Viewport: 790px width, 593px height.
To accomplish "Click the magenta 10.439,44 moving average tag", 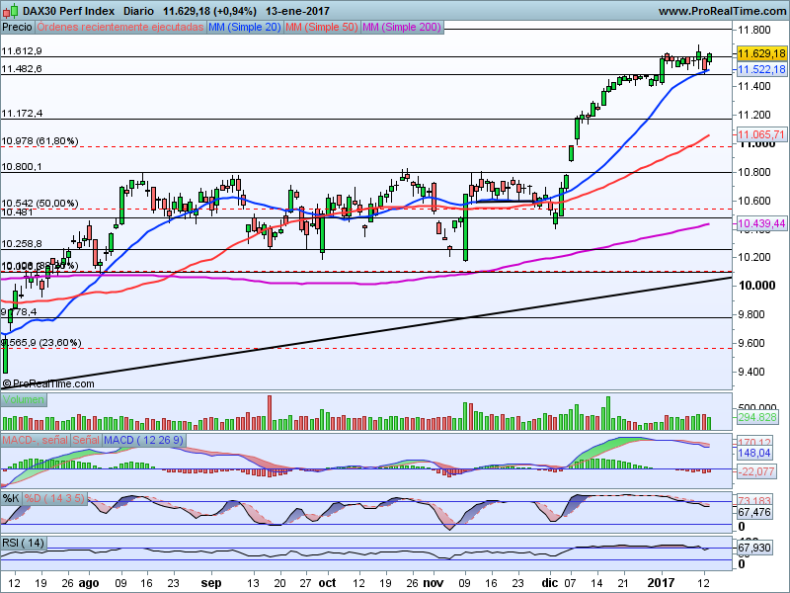I will 761,223.
